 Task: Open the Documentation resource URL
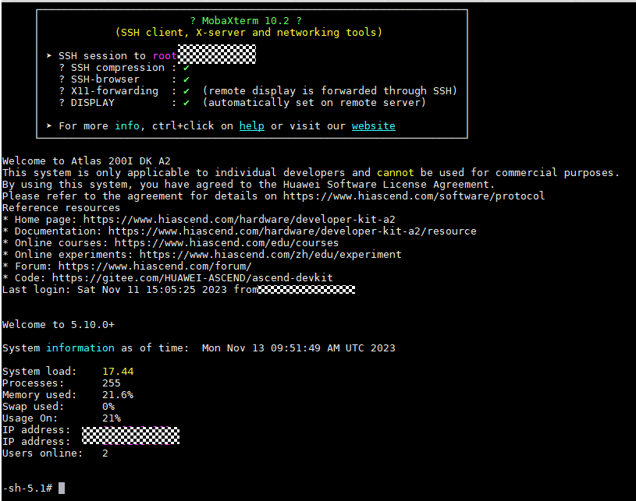coord(292,231)
